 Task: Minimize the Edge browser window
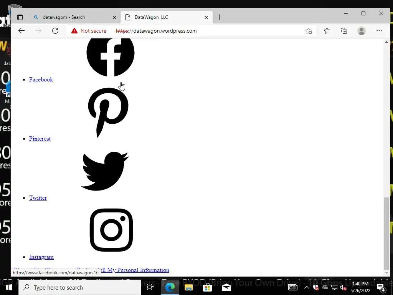coord(346,13)
